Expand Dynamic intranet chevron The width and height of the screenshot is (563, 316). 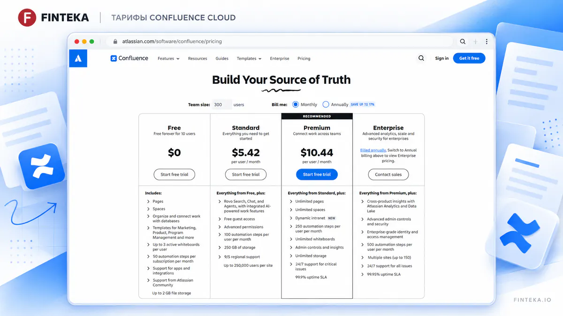[x=291, y=218]
